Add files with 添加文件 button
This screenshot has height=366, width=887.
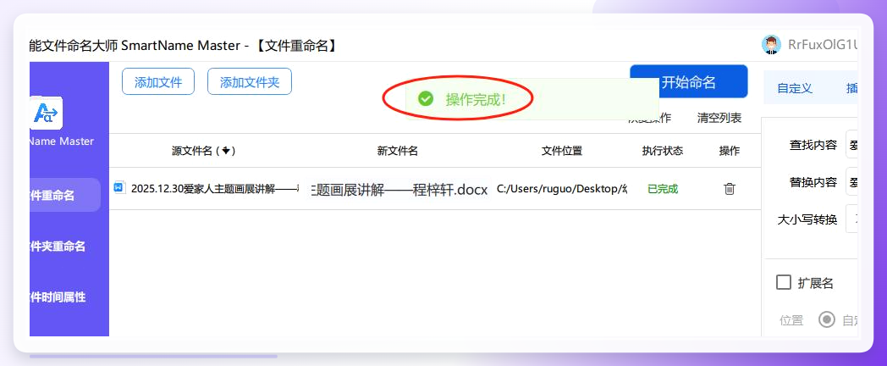tap(158, 81)
